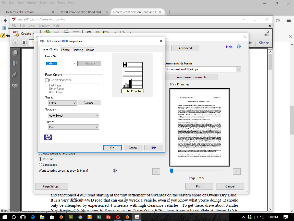294x221 pixels.
Task: Click the Acrobat read mode expand icon
Action: click(267, 33)
